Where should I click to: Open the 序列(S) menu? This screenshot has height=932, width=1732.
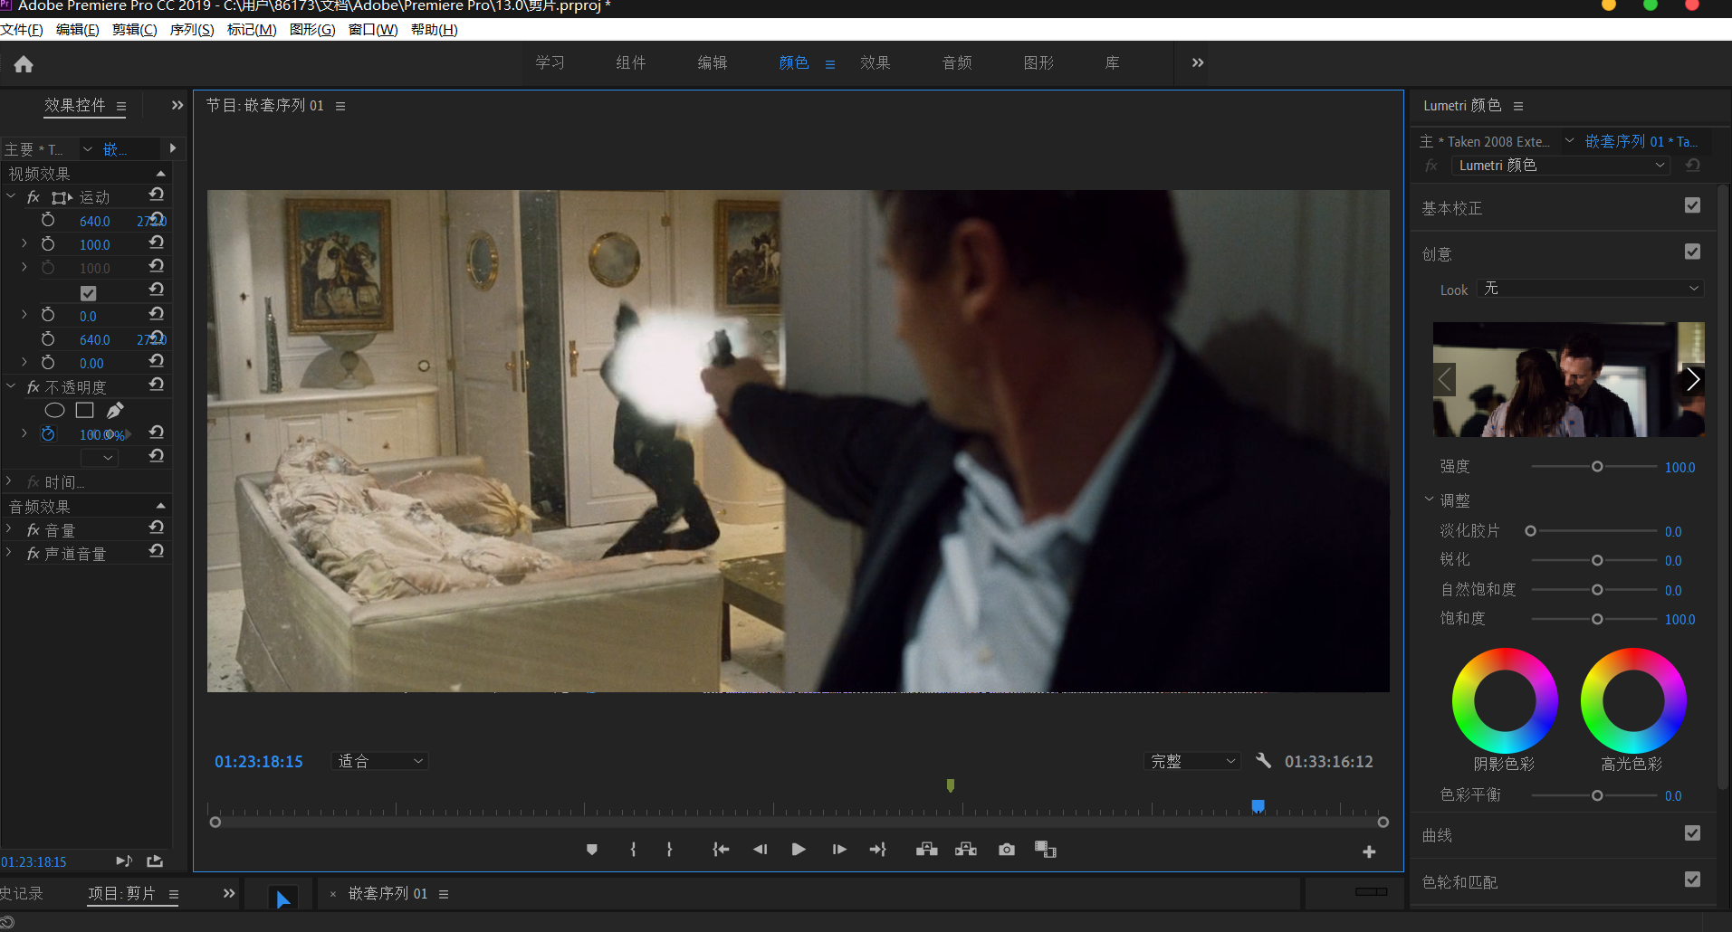coord(191,30)
